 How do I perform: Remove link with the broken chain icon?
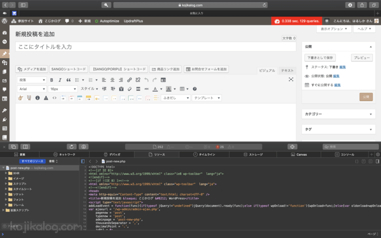tap(138, 80)
